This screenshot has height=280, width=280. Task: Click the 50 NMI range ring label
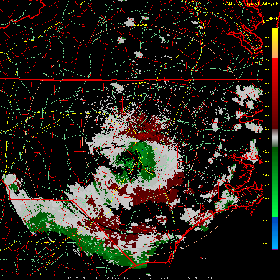tap(140, 83)
